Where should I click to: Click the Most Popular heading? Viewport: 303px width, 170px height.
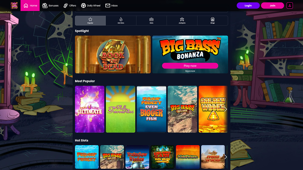click(x=85, y=81)
